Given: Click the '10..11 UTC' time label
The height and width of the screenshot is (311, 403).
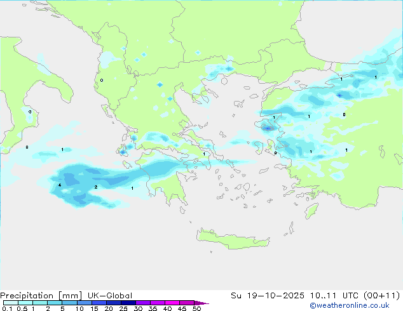Looking at the screenshot, I should coord(334,296).
